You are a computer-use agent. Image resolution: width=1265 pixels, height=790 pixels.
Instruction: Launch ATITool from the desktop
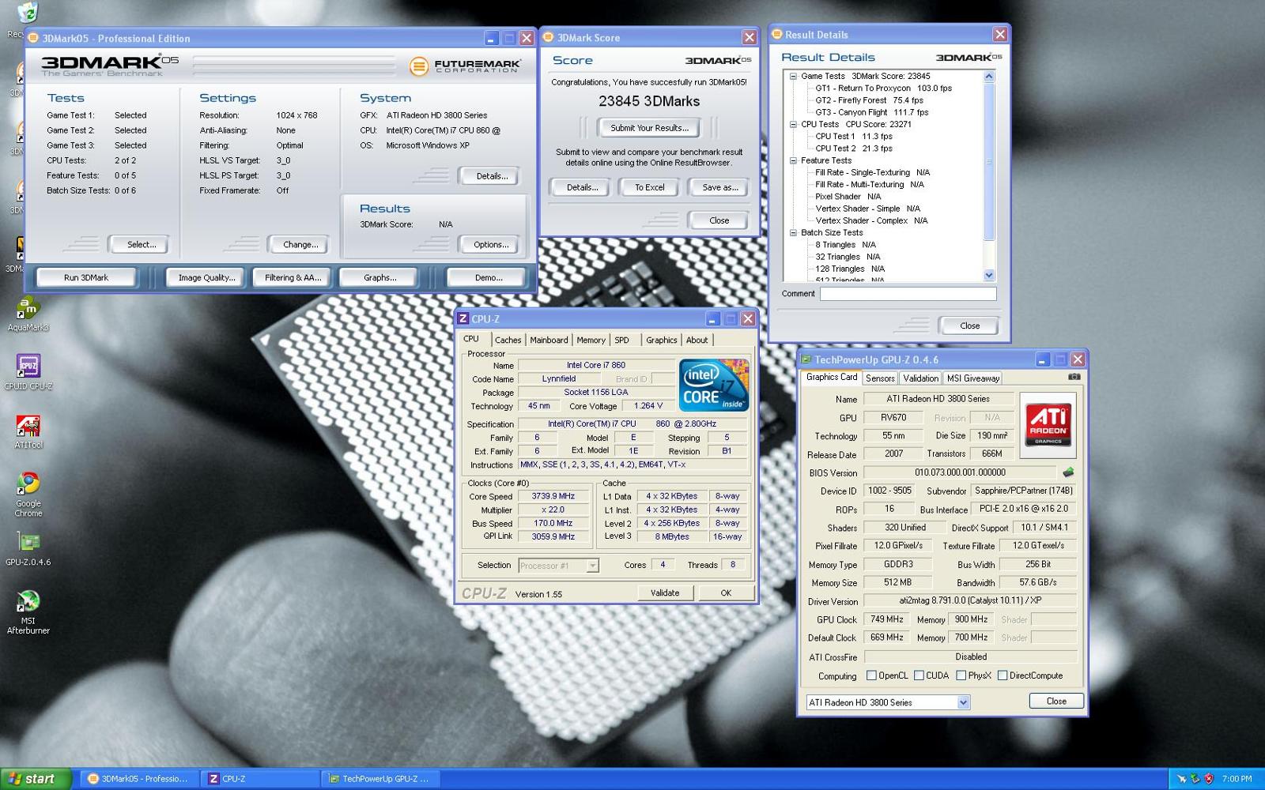28,431
